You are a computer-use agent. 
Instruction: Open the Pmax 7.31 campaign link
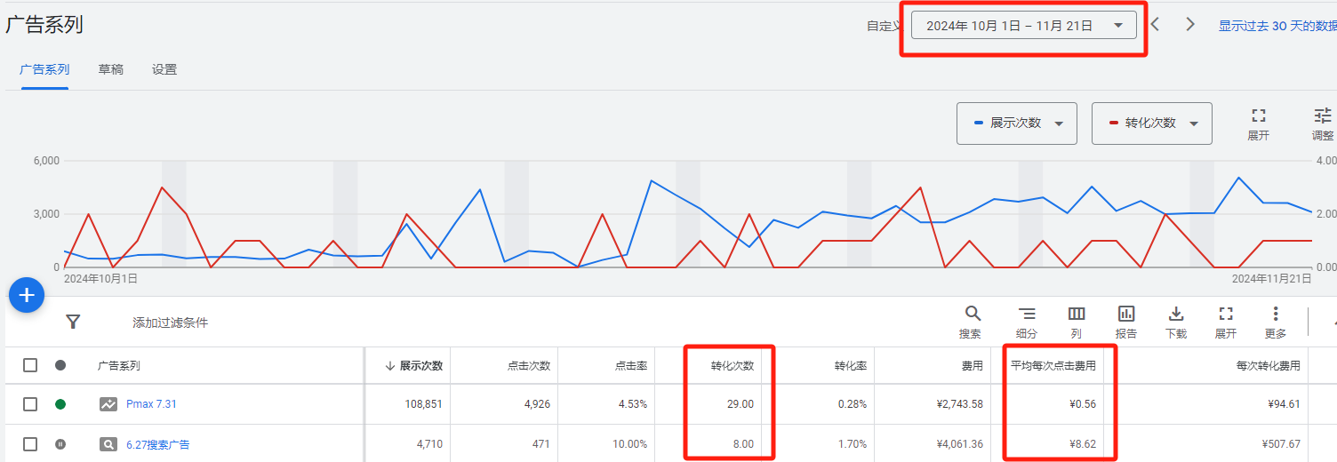click(x=151, y=404)
